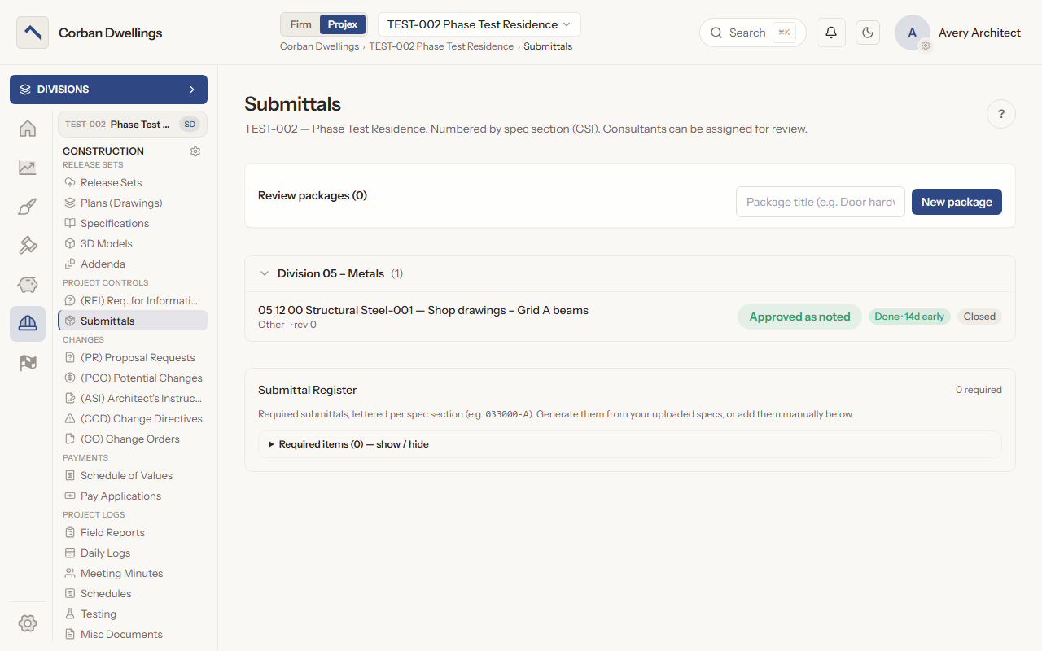This screenshot has height=651, width=1042.
Task: Focus the Package title input field
Action: (x=821, y=202)
